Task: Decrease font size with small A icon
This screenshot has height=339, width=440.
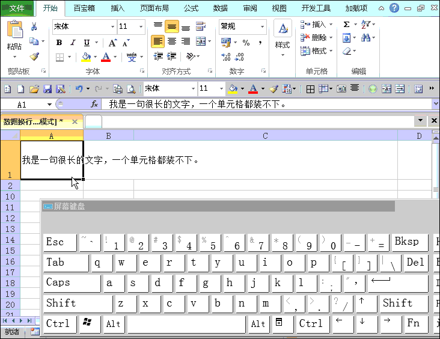Action: pyautogui.click(x=126, y=43)
